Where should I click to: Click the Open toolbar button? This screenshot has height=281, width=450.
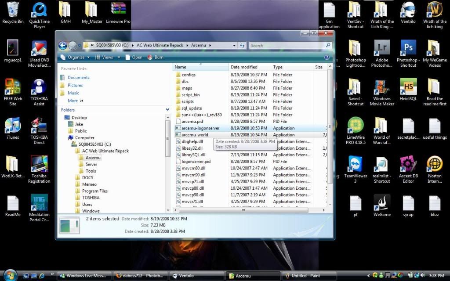coord(134,58)
